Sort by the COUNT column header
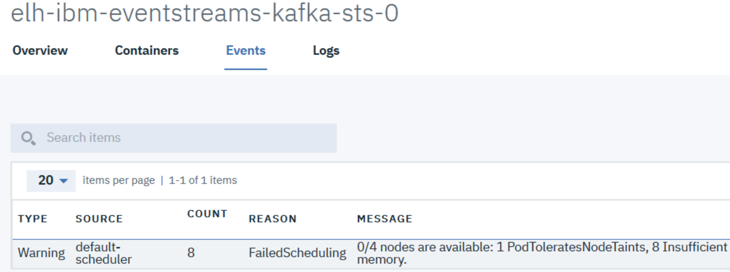 pyautogui.click(x=207, y=214)
